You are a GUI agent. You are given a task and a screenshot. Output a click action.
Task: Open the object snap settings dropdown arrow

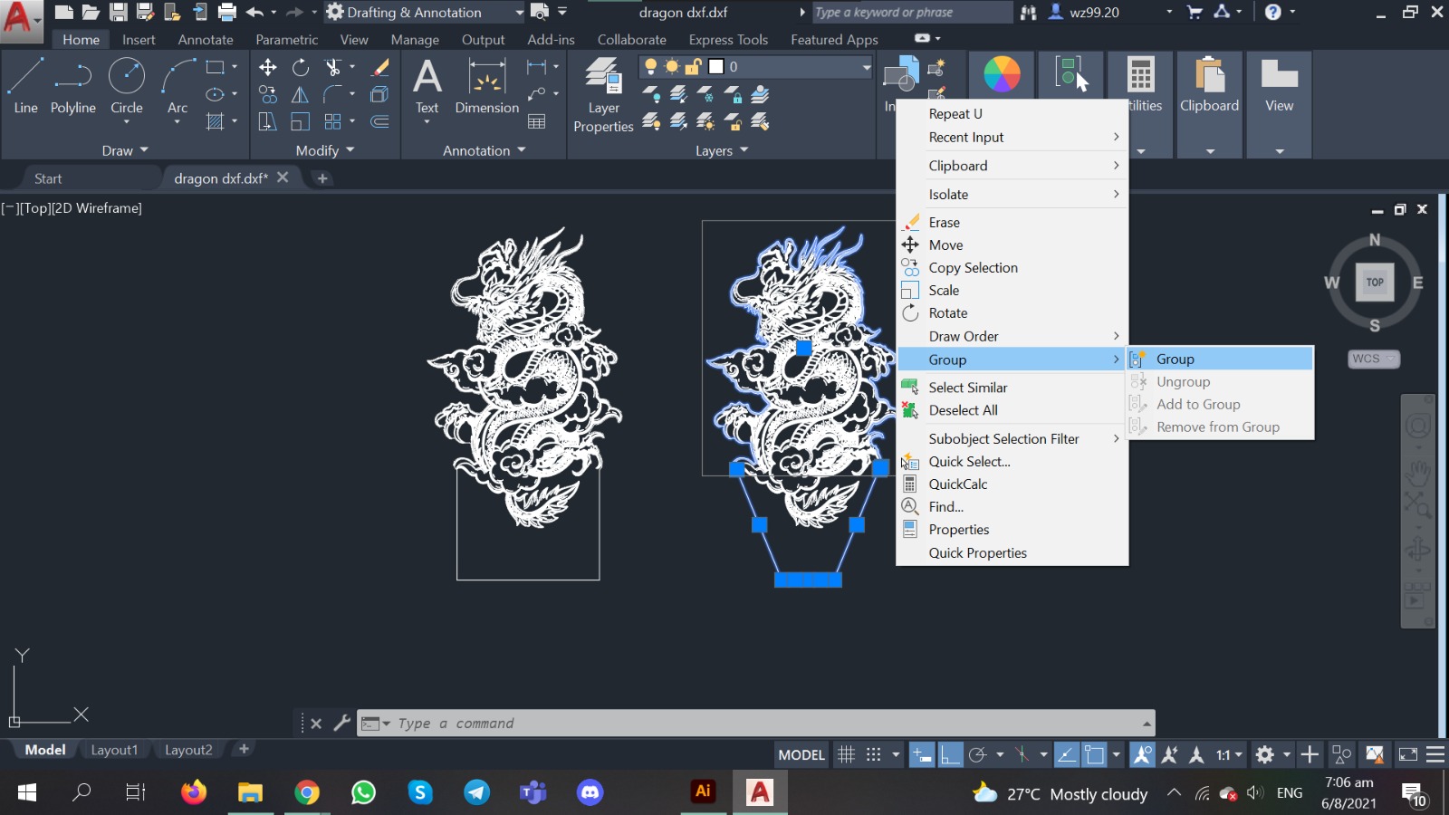point(1117,754)
